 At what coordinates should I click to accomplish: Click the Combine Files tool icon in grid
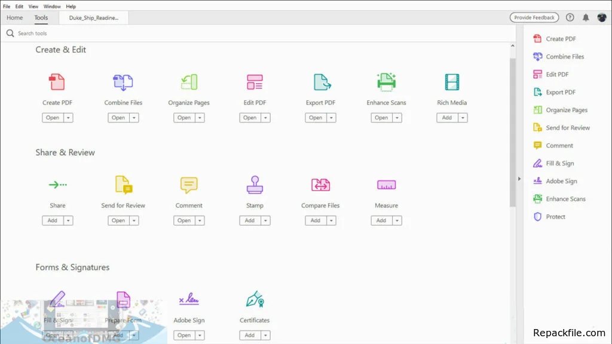click(x=123, y=82)
